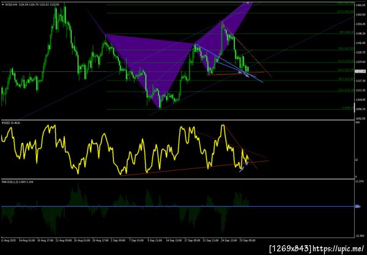Click the 1154.35 price axis label
Screen dimensions: 367x255
pyautogui.click(x=360, y=24)
